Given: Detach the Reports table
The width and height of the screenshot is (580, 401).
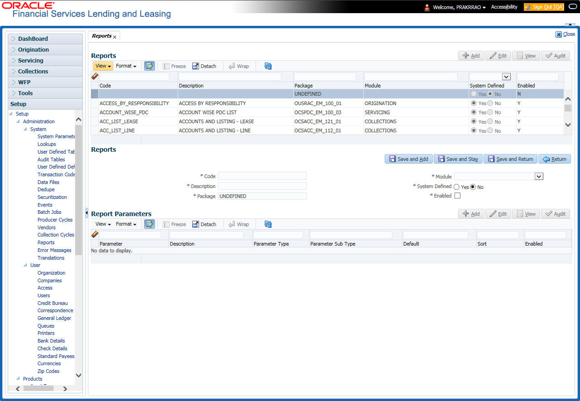Looking at the screenshot, I should (204, 66).
